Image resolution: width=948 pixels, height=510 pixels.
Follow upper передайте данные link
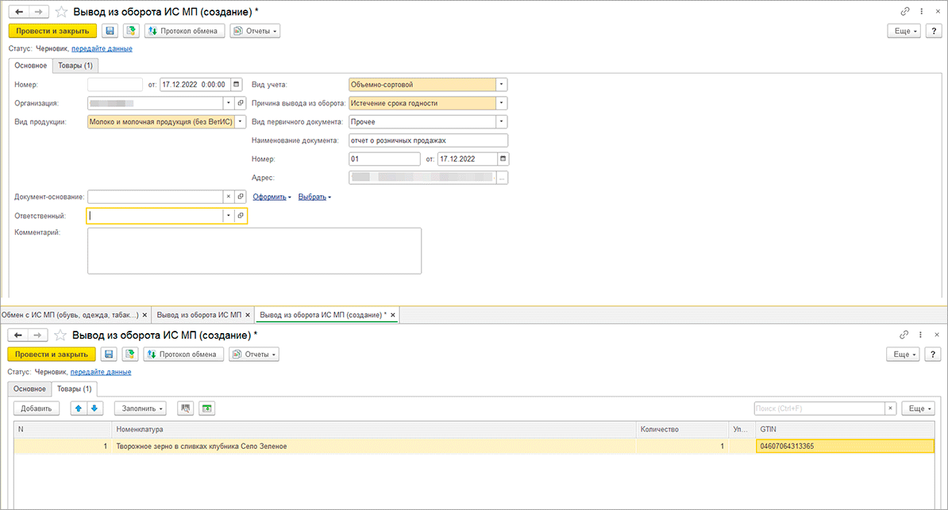tap(102, 48)
